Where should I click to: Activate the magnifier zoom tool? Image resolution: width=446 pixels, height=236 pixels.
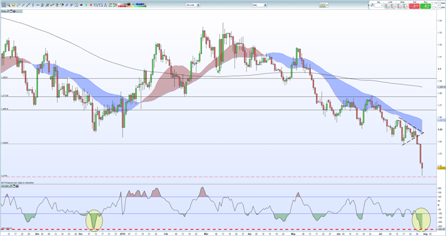pyautogui.click(x=9, y=5)
